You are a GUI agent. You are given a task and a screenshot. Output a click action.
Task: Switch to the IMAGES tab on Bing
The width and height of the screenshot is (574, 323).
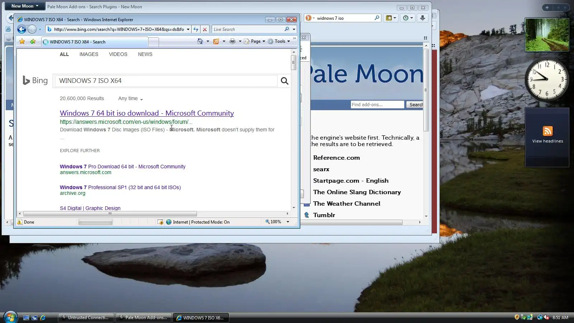point(89,54)
